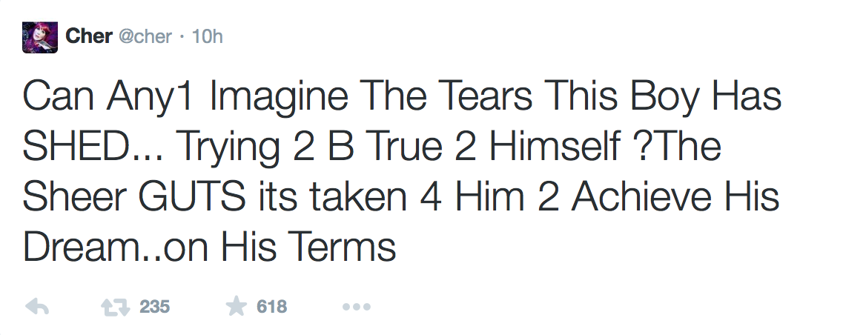Click the word Imagine in the tweet
Screen dimensions: 866x335
[279, 98]
